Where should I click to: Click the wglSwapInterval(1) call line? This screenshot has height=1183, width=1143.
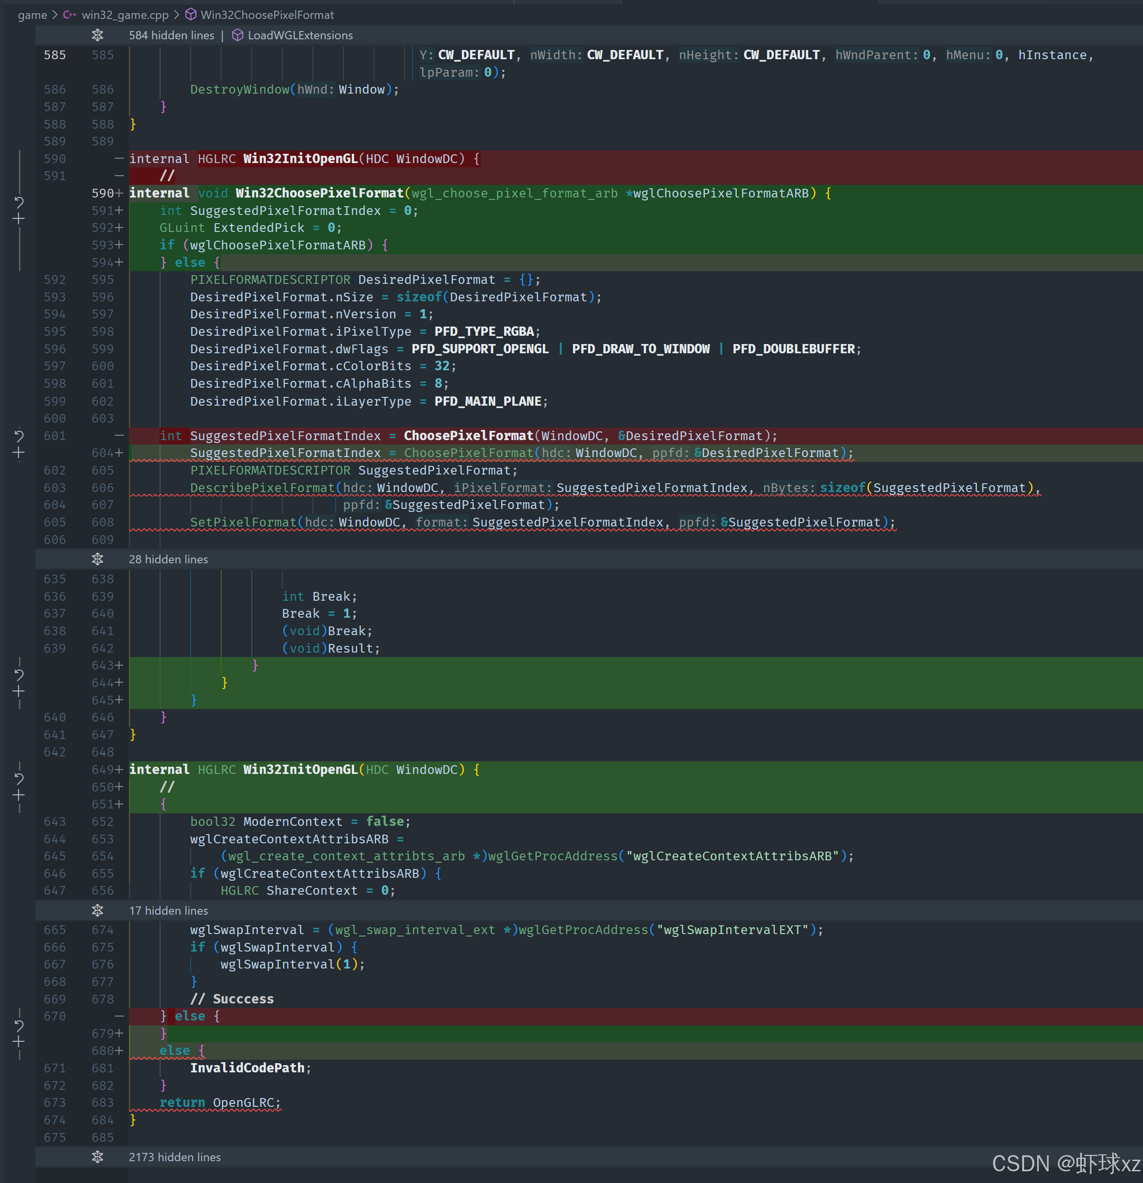pos(292,964)
